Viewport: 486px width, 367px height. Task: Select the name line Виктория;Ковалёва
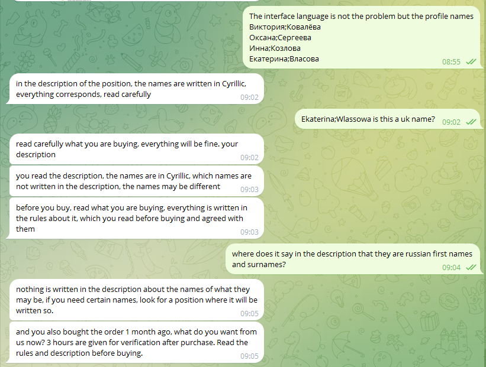coord(287,27)
